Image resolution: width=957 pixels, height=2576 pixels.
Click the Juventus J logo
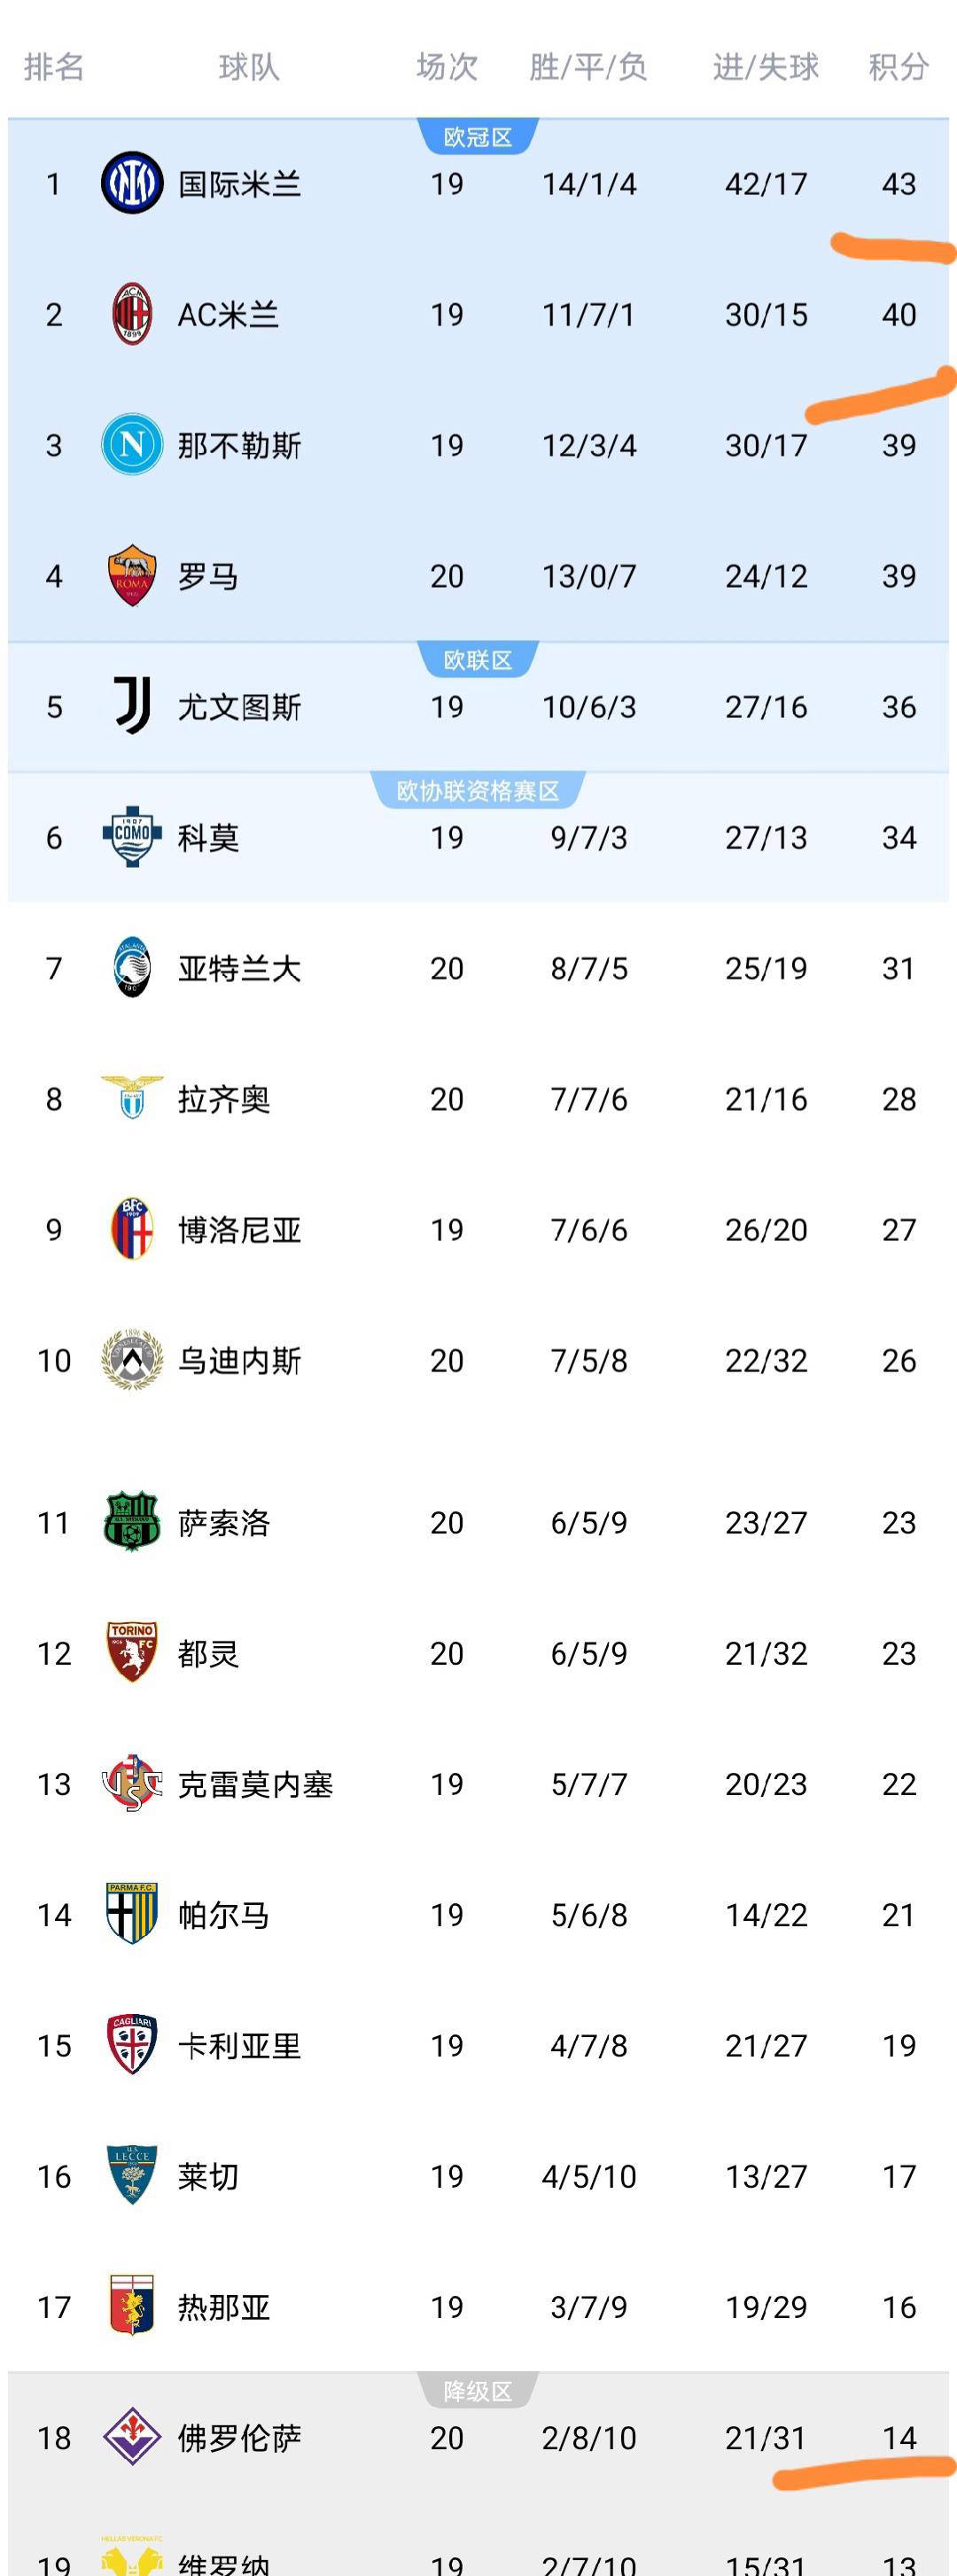coord(132,706)
